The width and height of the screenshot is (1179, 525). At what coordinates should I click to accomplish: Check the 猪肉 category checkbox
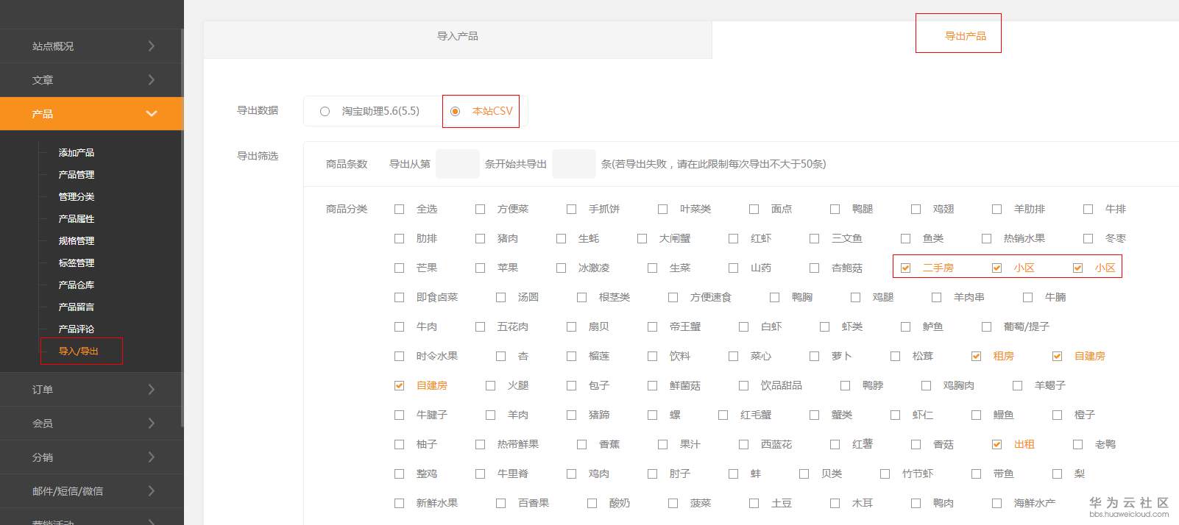tap(480, 238)
